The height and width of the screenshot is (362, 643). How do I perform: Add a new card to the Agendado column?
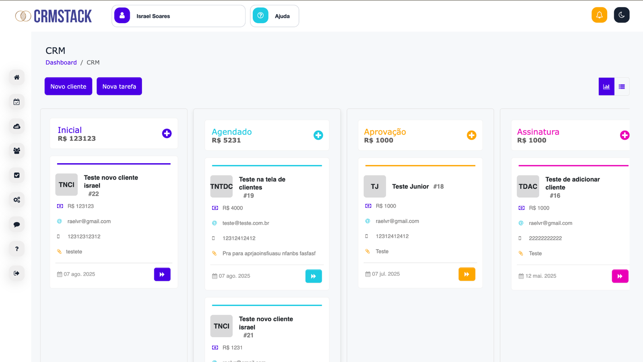318,135
